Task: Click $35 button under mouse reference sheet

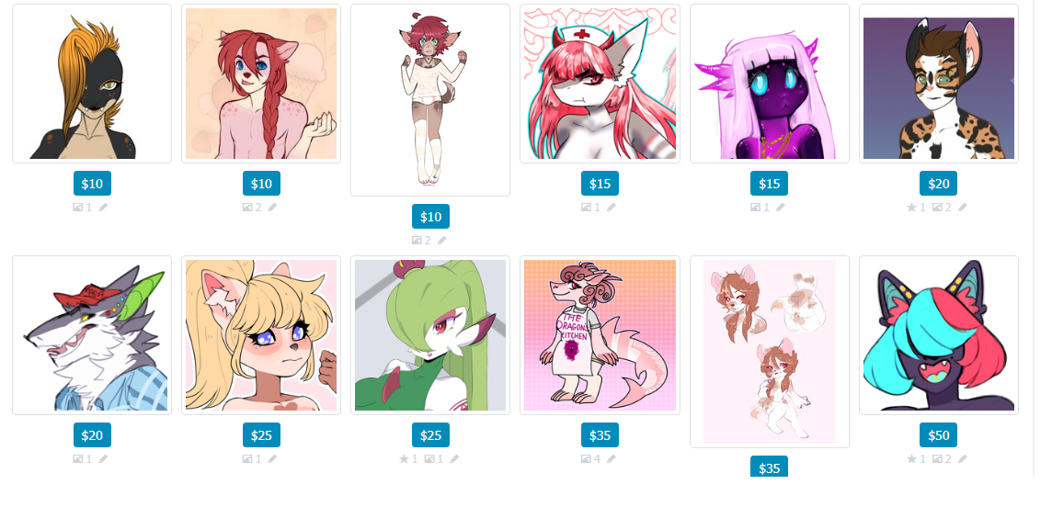Action: coord(769,467)
